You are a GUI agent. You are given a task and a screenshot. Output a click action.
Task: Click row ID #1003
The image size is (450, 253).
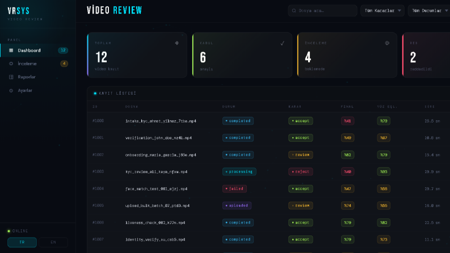[x=98, y=171]
